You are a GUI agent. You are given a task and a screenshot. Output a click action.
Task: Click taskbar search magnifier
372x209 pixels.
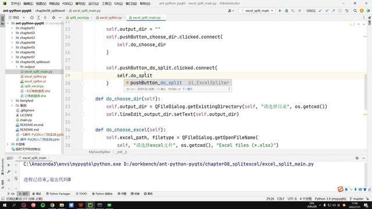coord(14,205)
